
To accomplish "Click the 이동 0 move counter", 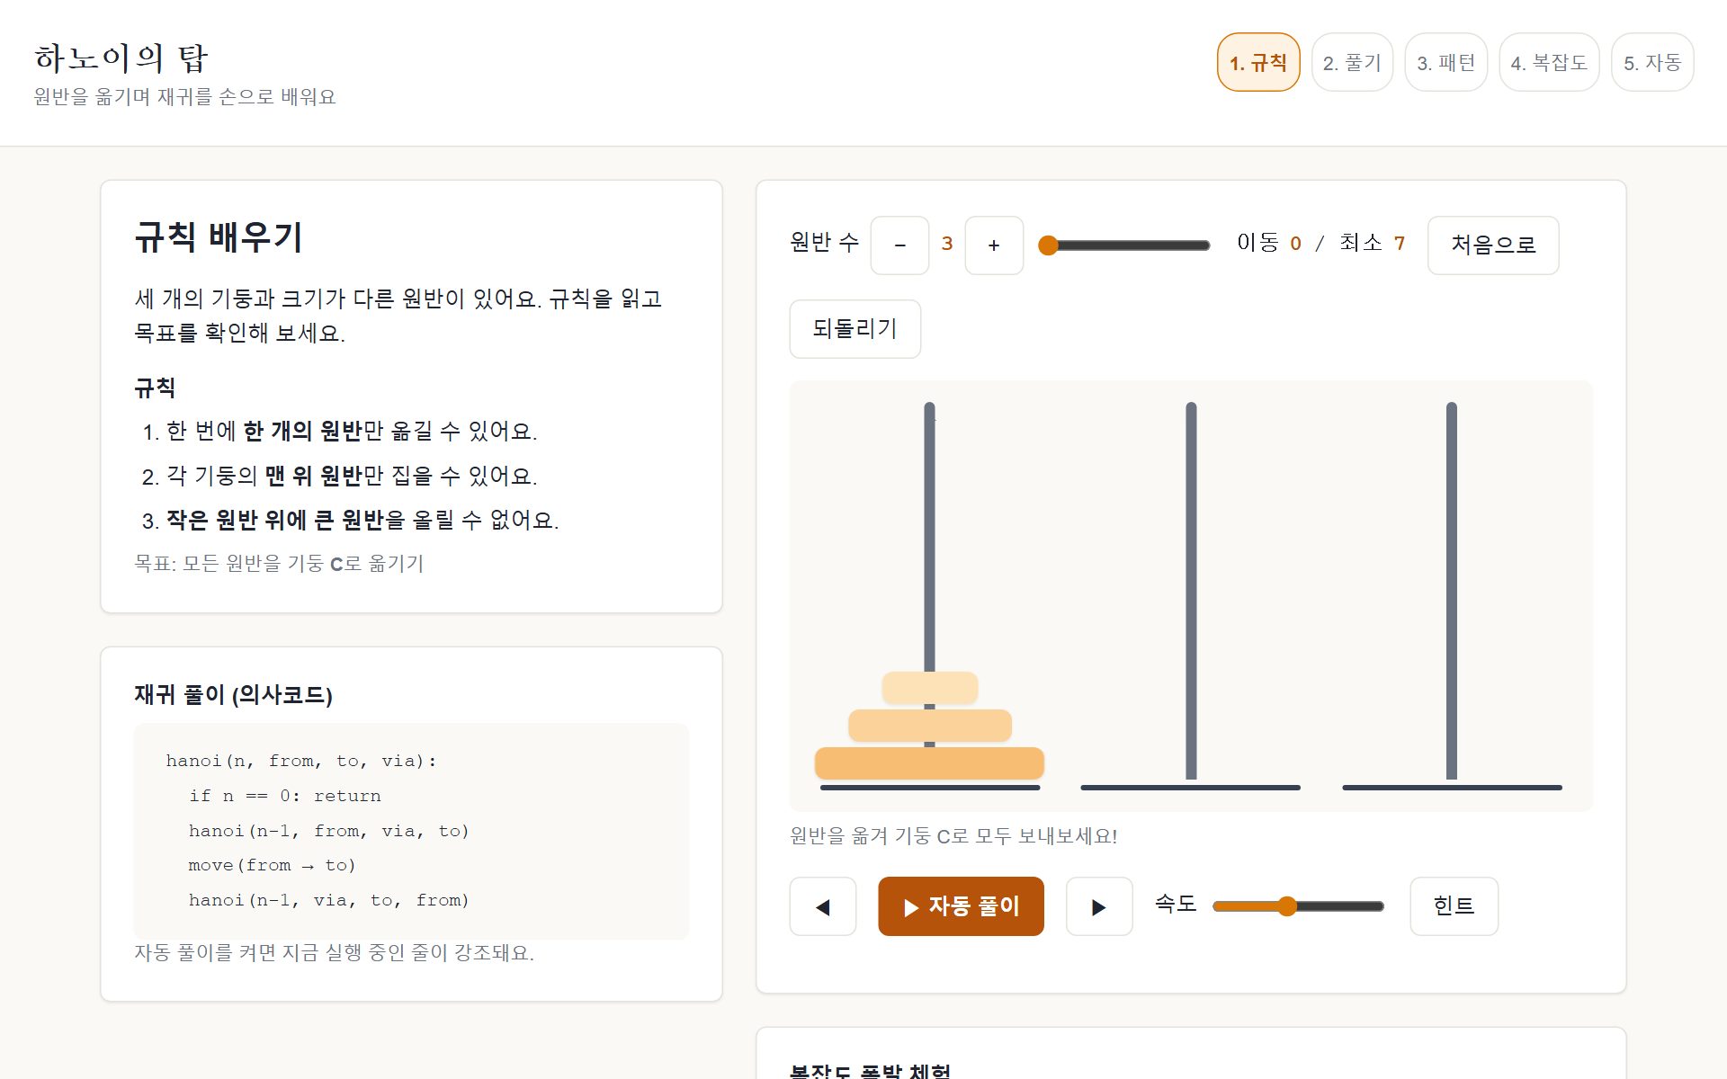I will coord(1269,243).
